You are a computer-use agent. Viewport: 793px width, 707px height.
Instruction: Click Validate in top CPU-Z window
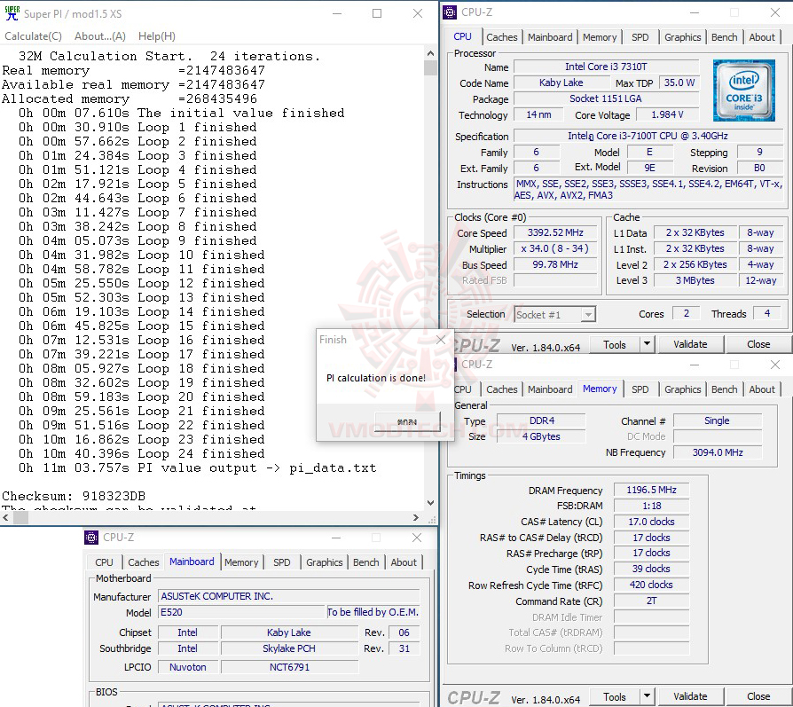pos(690,344)
